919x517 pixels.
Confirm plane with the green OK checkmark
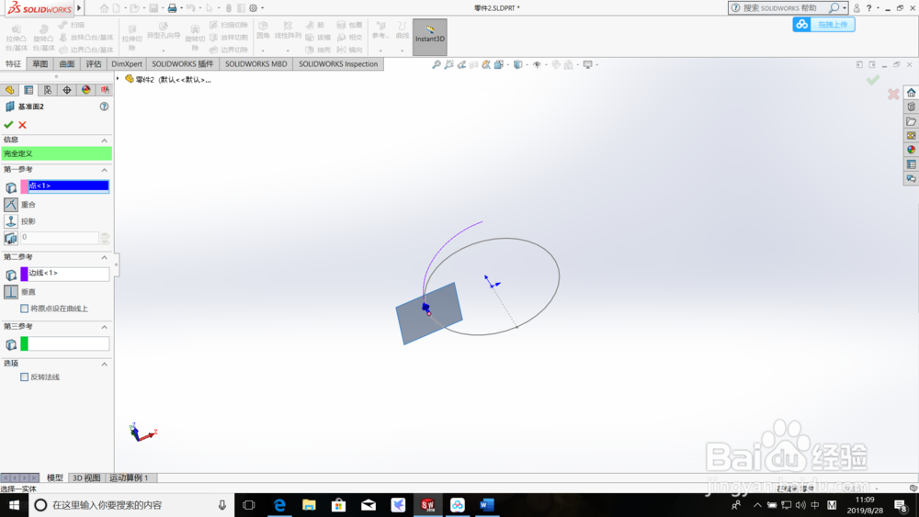pos(8,125)
